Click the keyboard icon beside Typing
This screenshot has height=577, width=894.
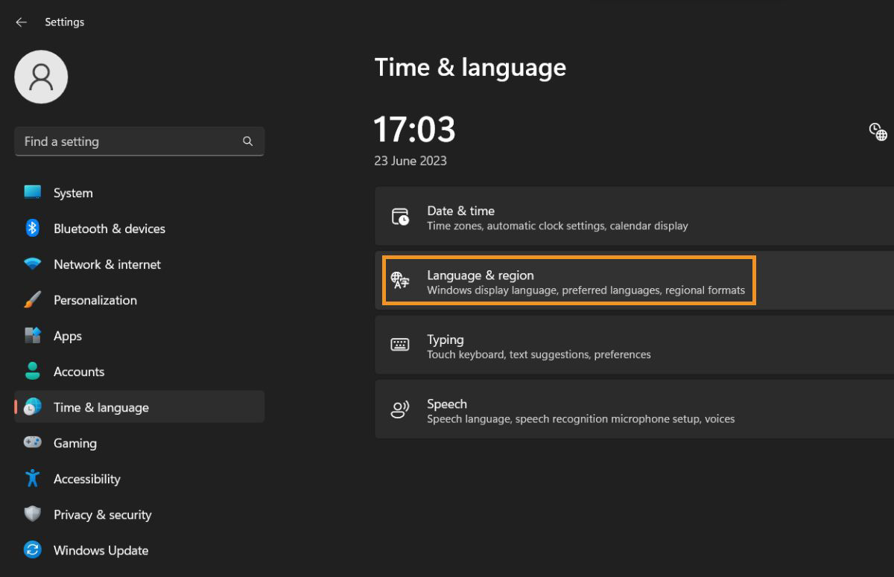pyautogui.click(x=400, y=345)
